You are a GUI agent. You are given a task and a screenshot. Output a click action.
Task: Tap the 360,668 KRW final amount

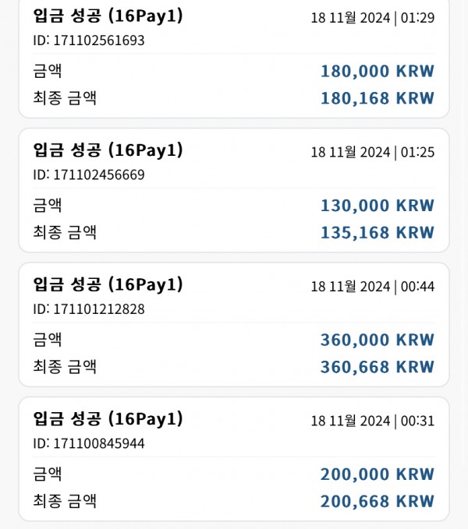coord(378,367)
